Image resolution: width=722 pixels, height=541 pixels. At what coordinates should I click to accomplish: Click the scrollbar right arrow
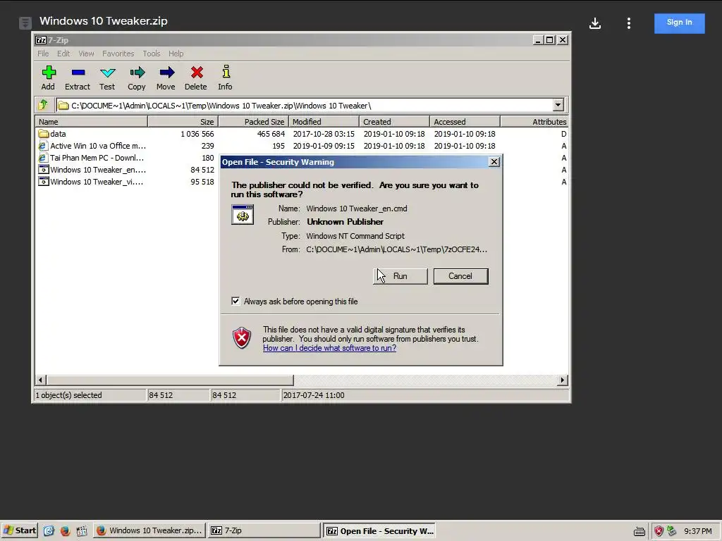562,380
